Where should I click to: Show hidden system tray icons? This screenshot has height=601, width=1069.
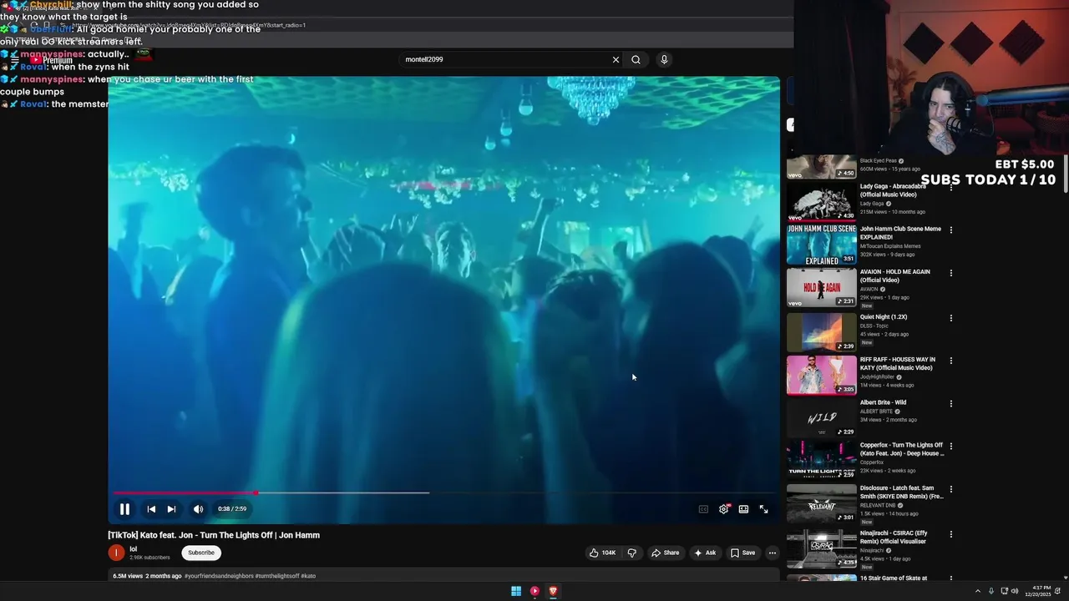coord(978,591)
